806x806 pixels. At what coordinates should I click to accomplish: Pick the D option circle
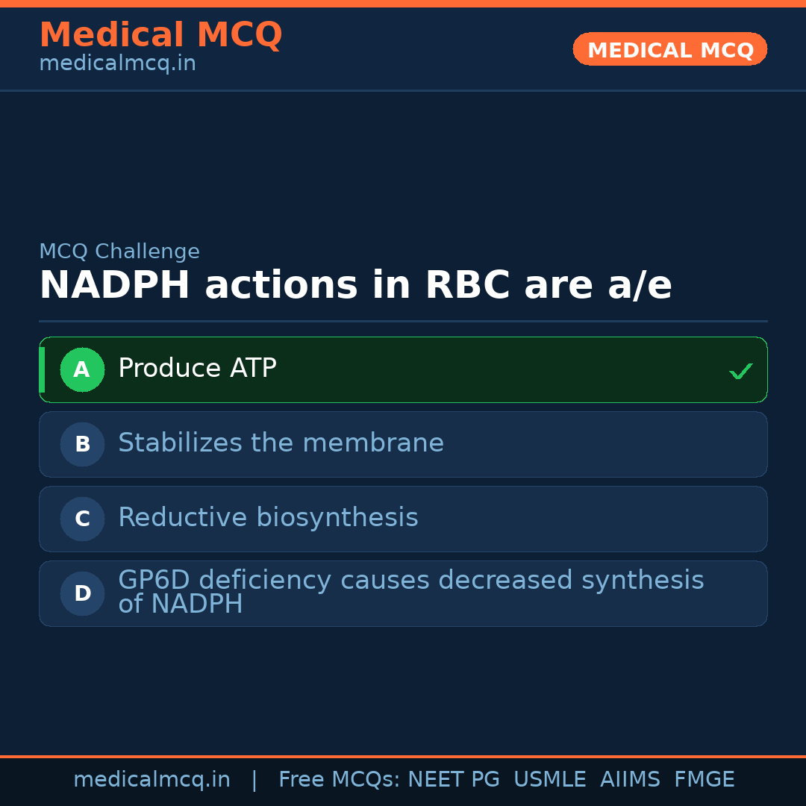pos(82,593)
